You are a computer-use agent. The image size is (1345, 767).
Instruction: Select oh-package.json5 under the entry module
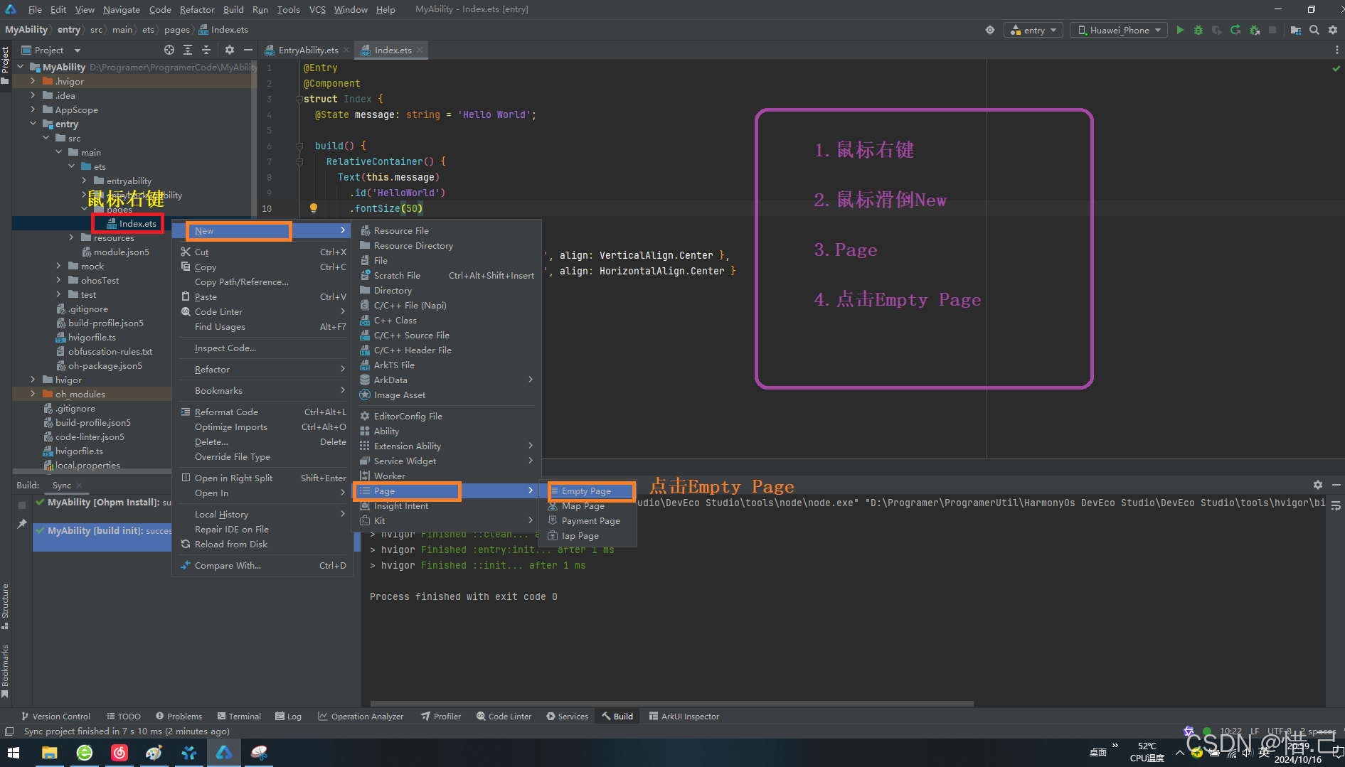tap(100, 365)
